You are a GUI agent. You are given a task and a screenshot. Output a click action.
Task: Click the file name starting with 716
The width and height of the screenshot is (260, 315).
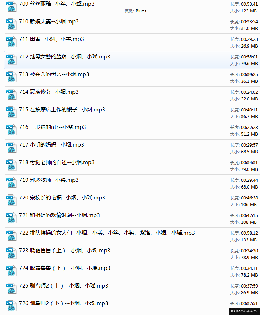click(x=52, y=127)
